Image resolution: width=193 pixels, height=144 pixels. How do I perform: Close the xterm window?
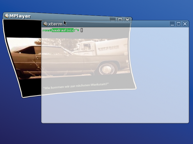pyautogui.click(x=185, y=24)
